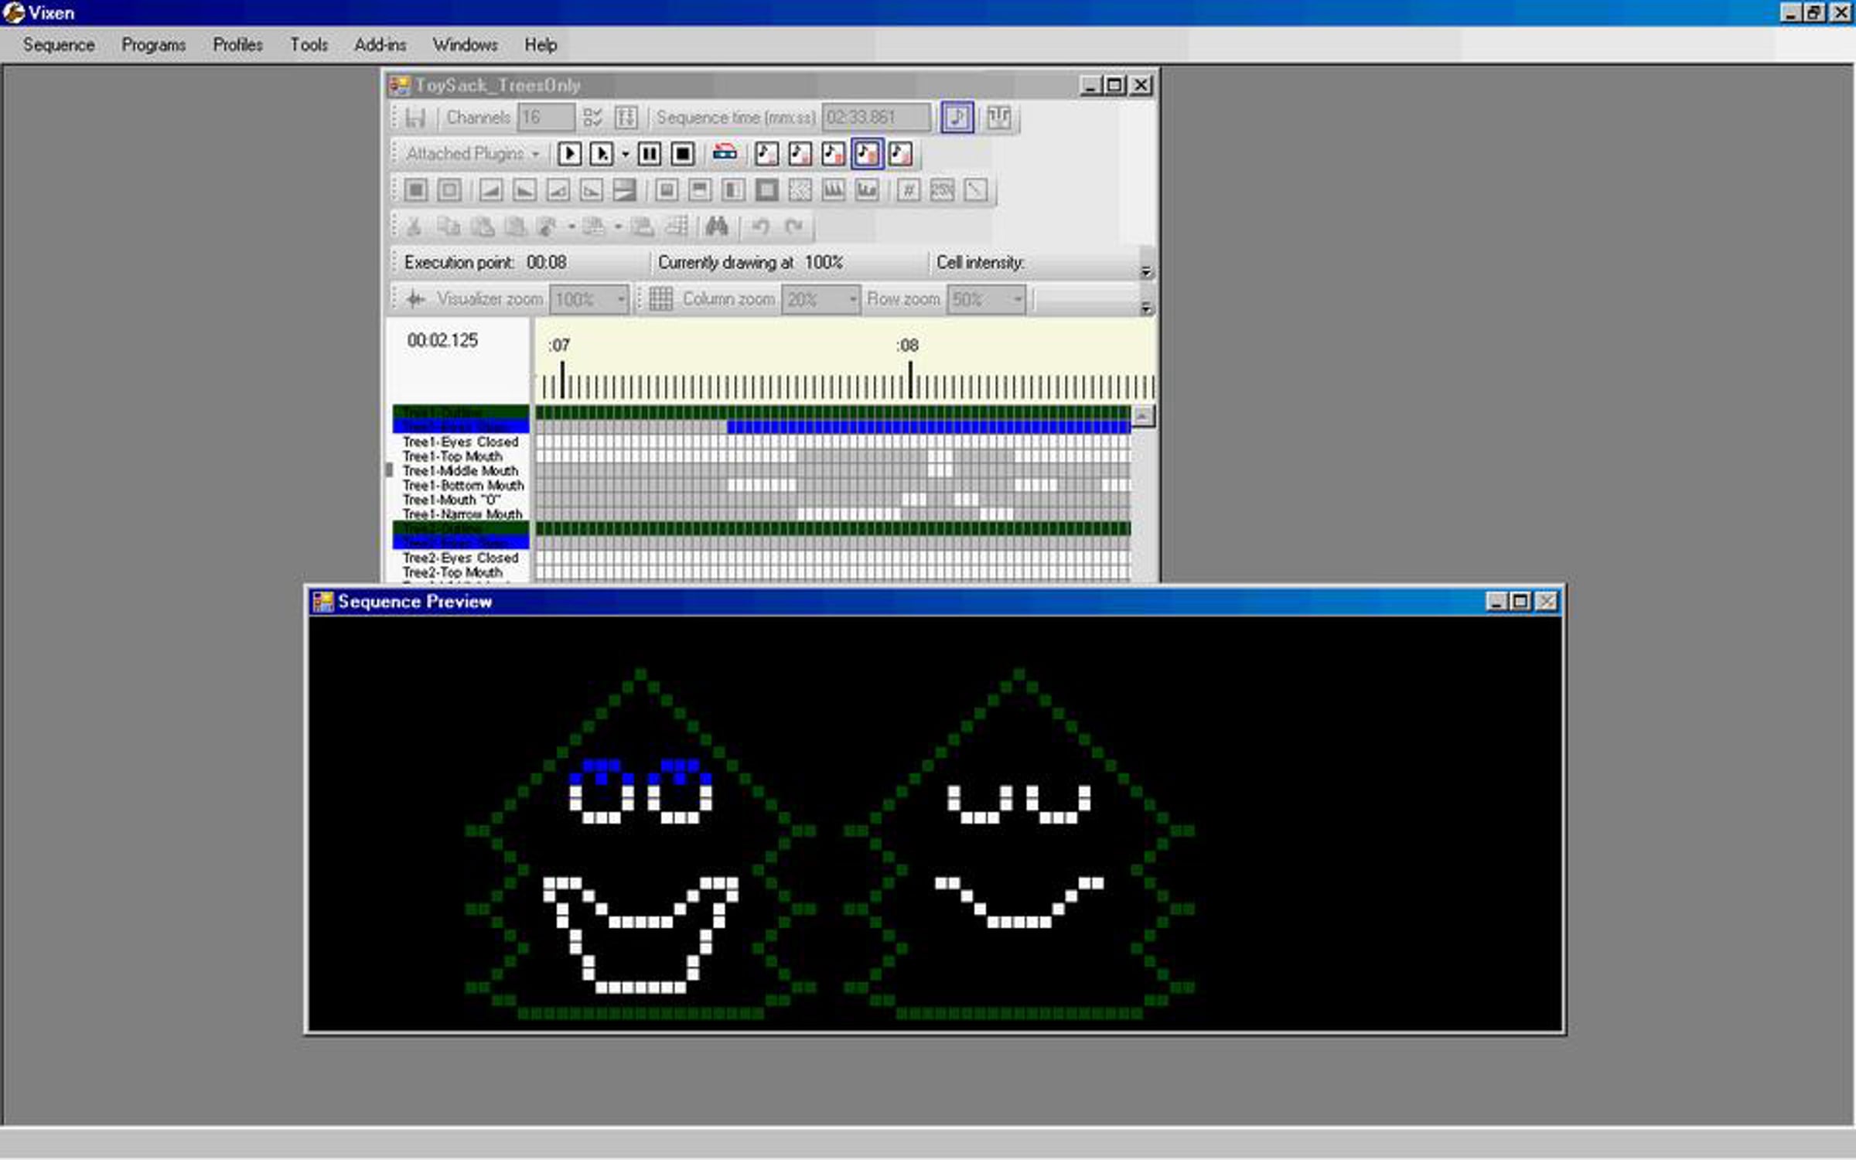Image resolution: width=1856 pixels, height=1160 pixels.
Task: Open the Add-ins menu
Action: (380, 45)
